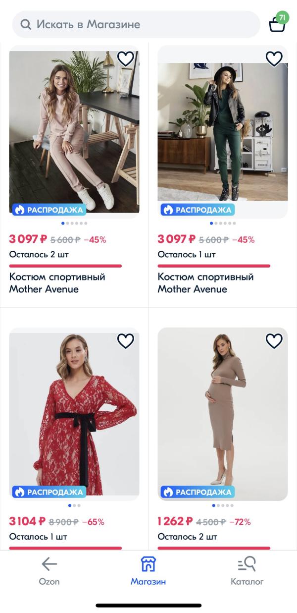Tap the search magnifier icon
Viewport: 297px width, 613px height.
pos(25,24)
